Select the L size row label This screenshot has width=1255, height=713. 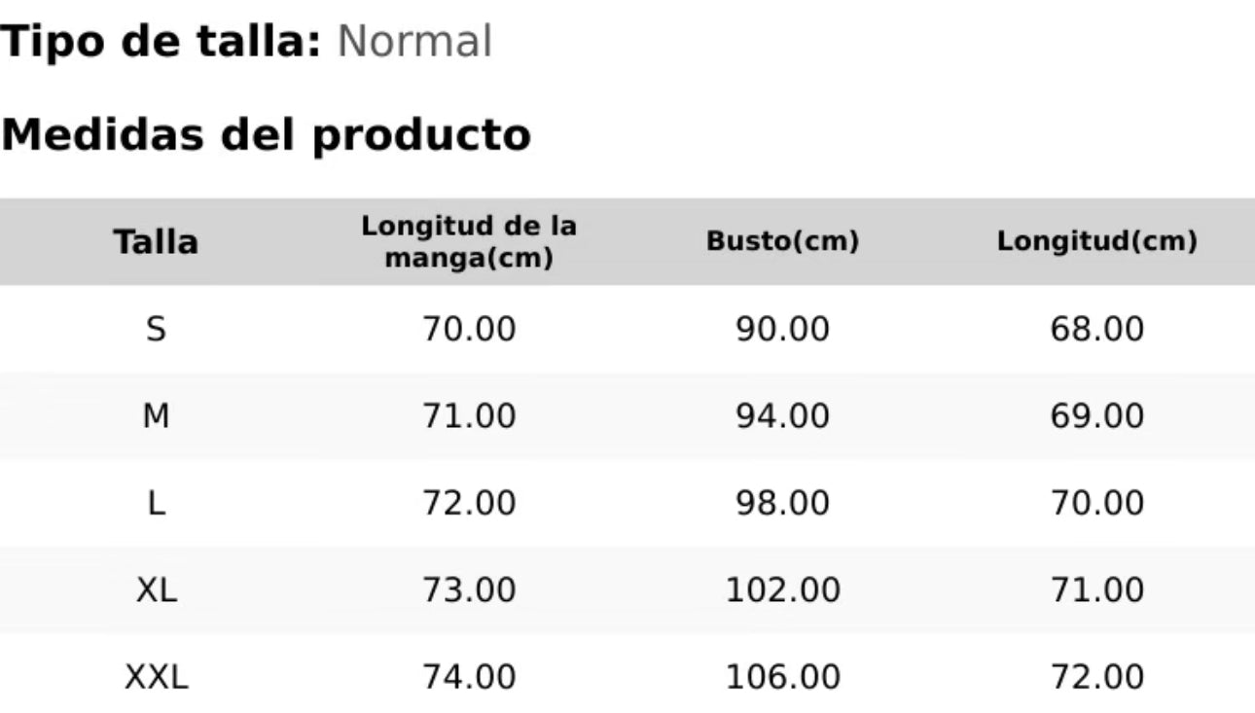pyautogui.click(x=156, y=503)
